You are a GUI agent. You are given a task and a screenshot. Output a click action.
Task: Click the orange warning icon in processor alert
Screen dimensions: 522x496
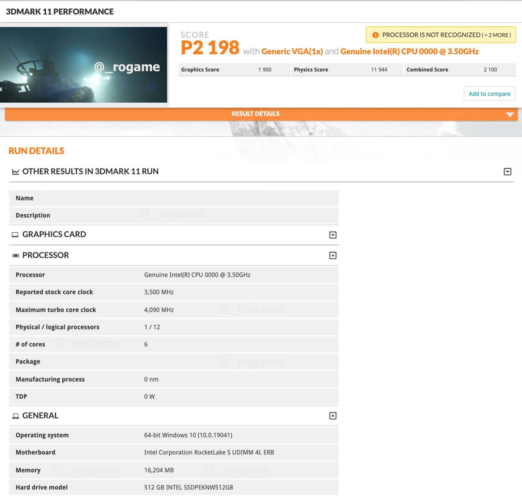(376, 35)
